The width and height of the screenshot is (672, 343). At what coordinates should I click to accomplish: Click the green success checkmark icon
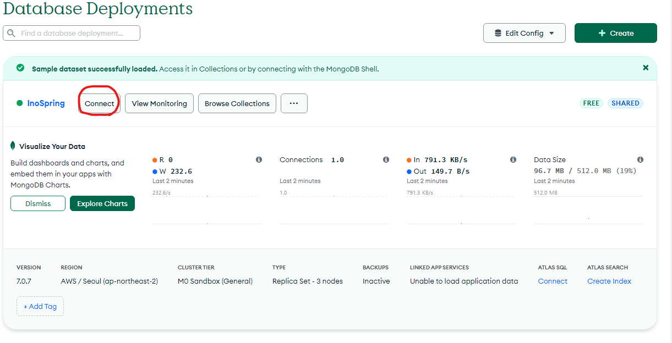click(x=20, y=68)
